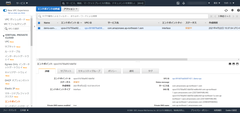This screenshot has height=113, width=240.
Task: Open Cookie の設定 footer link
Action: tap(231, 110)
